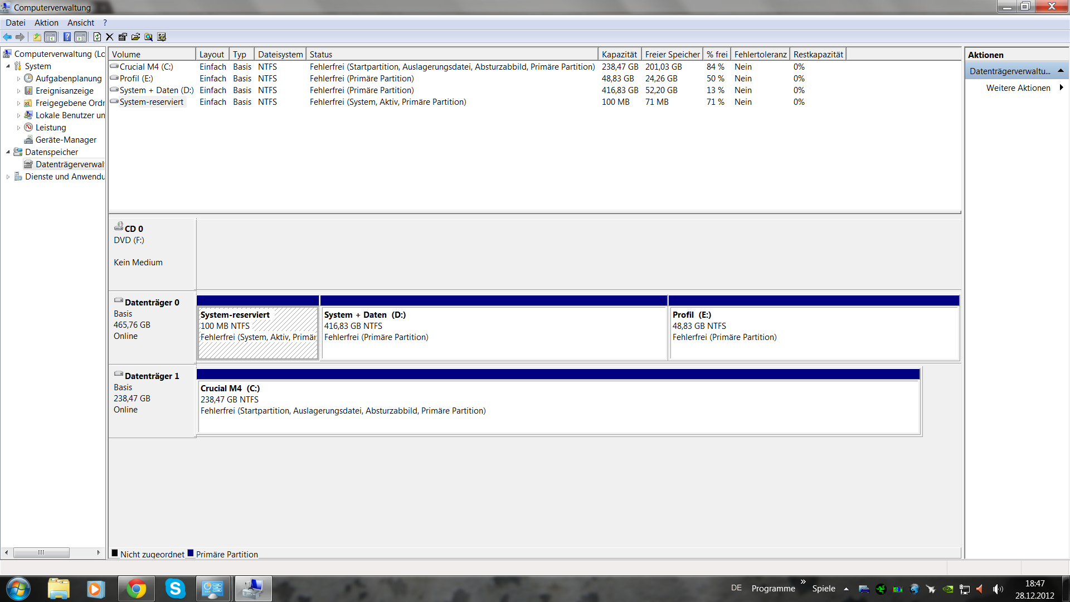Open the Ansicht menu
Image resolution: width=1070 pixels, height=602 pixels.
[81, 23]
